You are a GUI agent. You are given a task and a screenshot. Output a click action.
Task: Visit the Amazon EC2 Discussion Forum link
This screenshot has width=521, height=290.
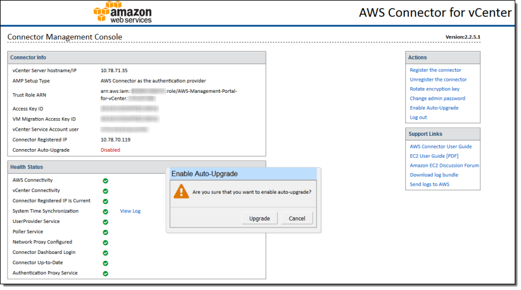tap(444, 166)
